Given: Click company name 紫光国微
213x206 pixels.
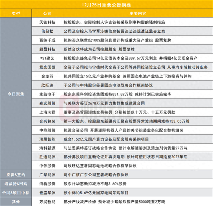Looking at the screenshot, I should pos(47,67).
